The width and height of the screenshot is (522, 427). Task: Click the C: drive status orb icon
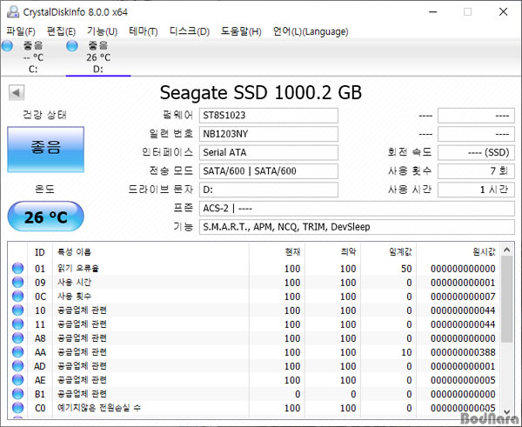(x=7, y=46)
